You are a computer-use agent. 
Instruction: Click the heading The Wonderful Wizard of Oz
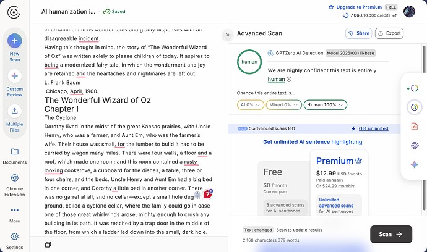(x=98, y=100)
